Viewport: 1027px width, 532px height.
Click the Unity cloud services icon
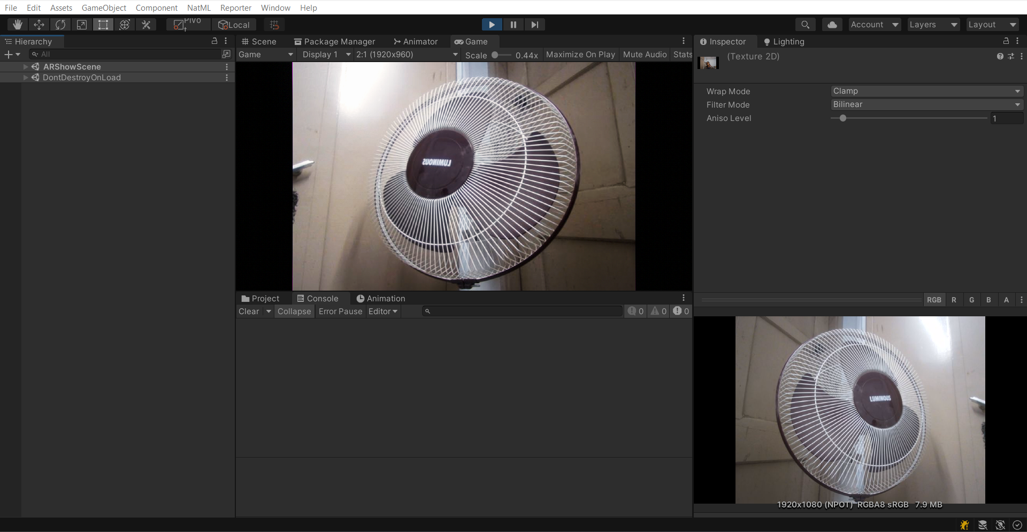(832, 24)
